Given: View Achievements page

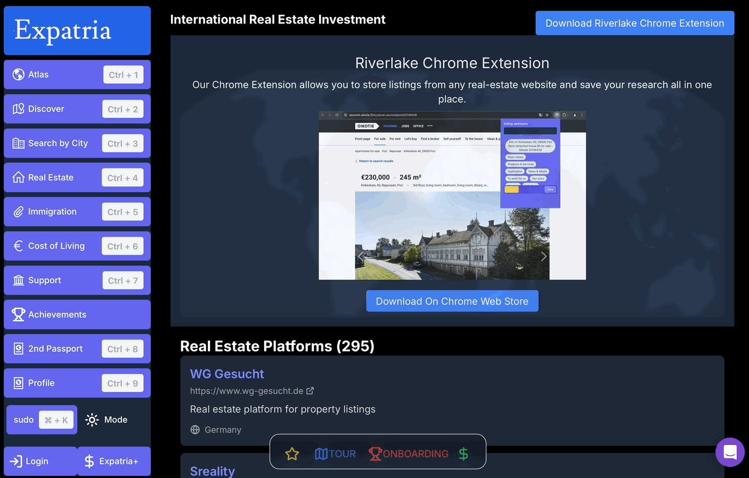Looking at the screenshot, I should (77, 315).
